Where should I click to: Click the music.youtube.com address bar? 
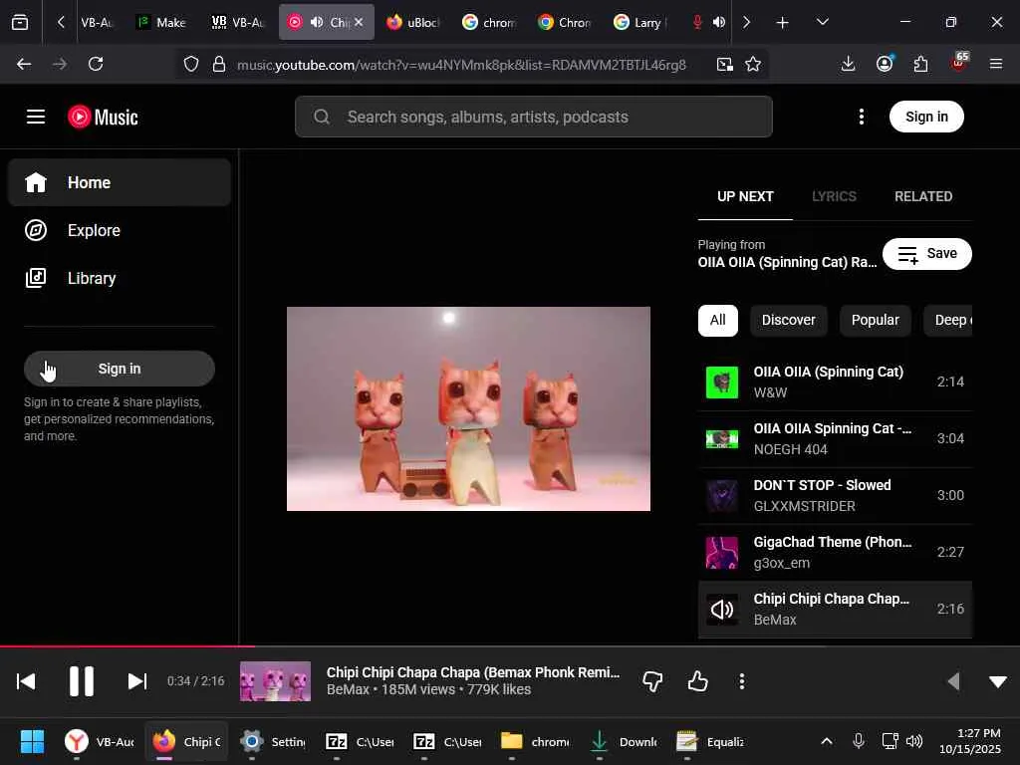click(461, 65)
